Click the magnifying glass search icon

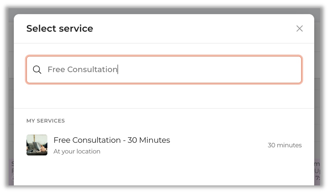pyautogui.click(x=37, y=70)
